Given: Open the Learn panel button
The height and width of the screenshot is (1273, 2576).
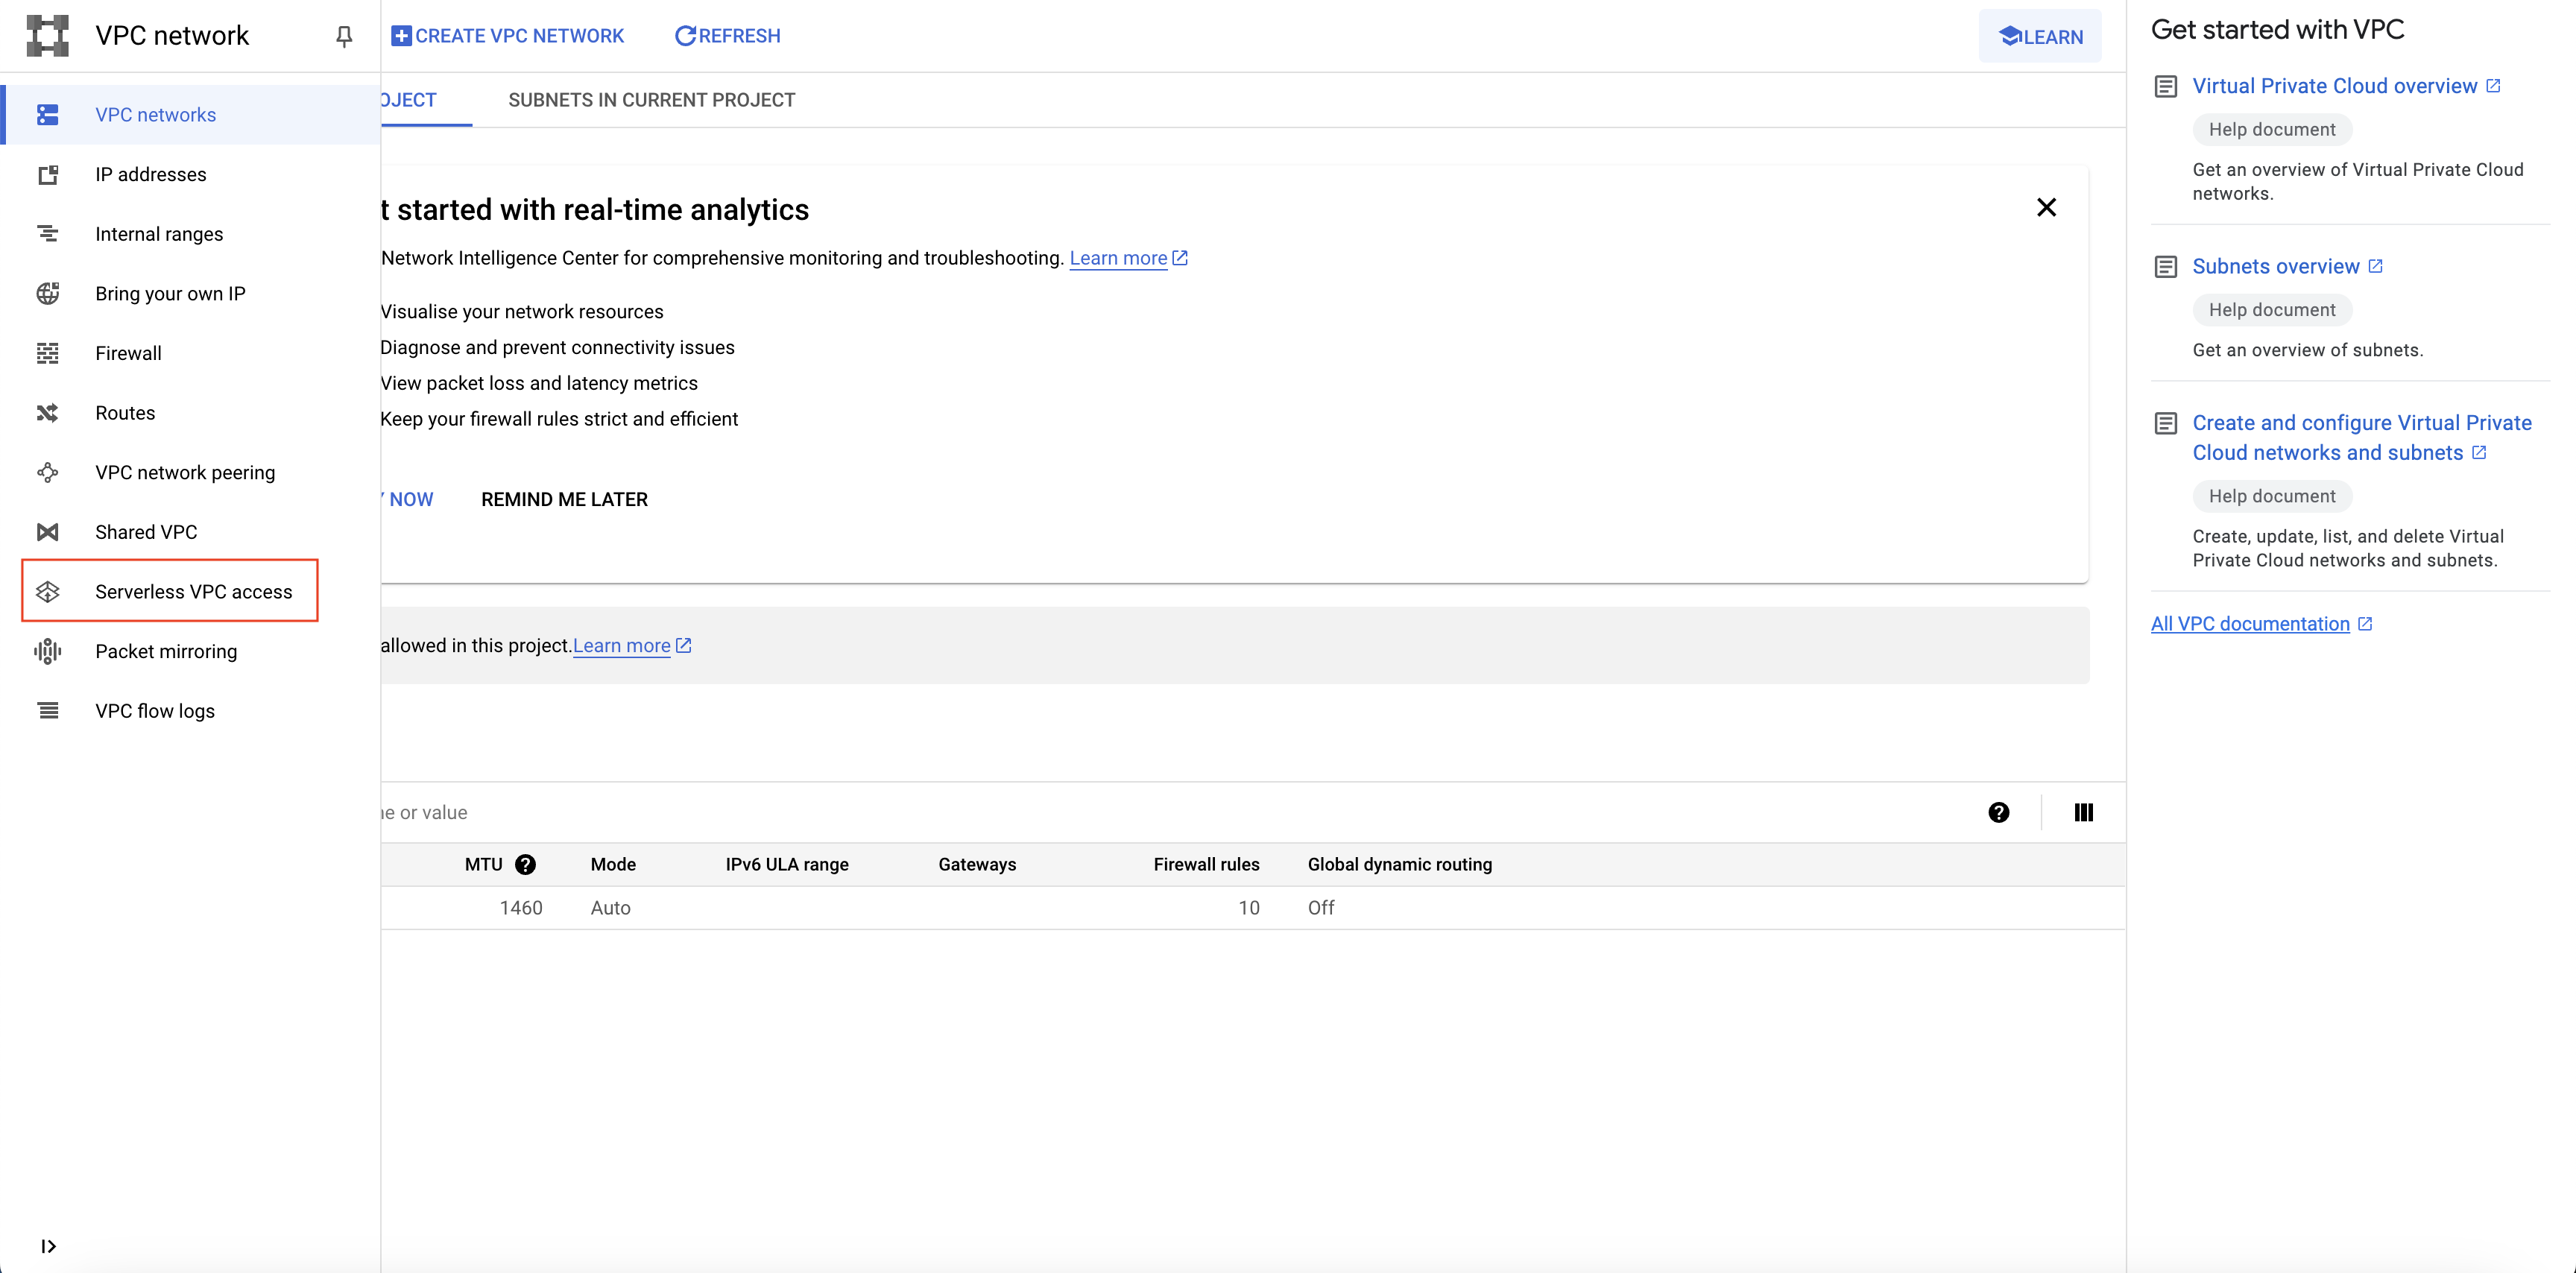Looking at the screenshot, I should coord(2040,37).
